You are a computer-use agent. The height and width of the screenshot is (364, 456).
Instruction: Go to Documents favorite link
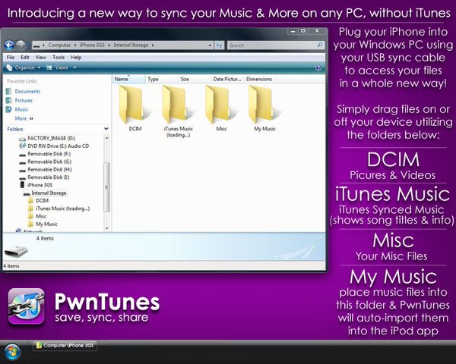tap(27, 91)
